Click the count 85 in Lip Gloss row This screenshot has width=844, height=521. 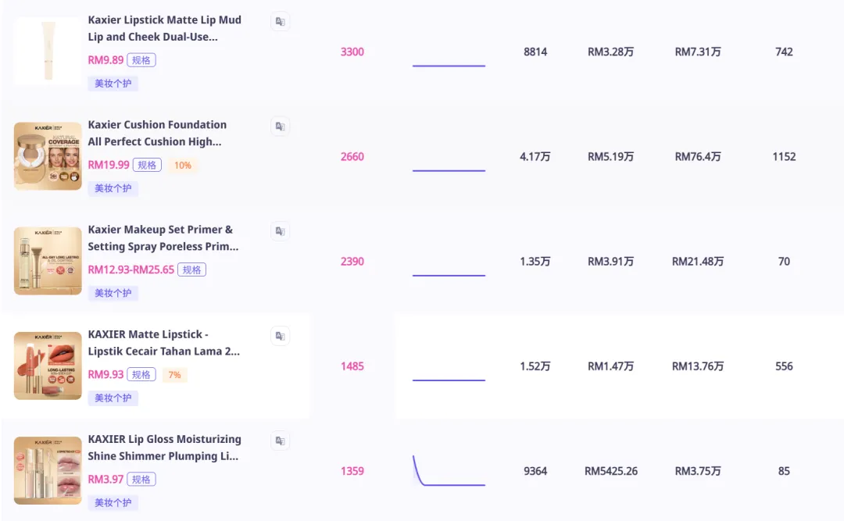784,471
